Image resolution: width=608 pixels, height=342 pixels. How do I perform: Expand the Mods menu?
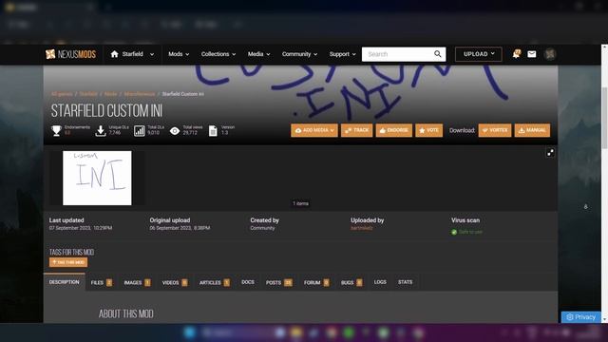(x=179, y=54)
